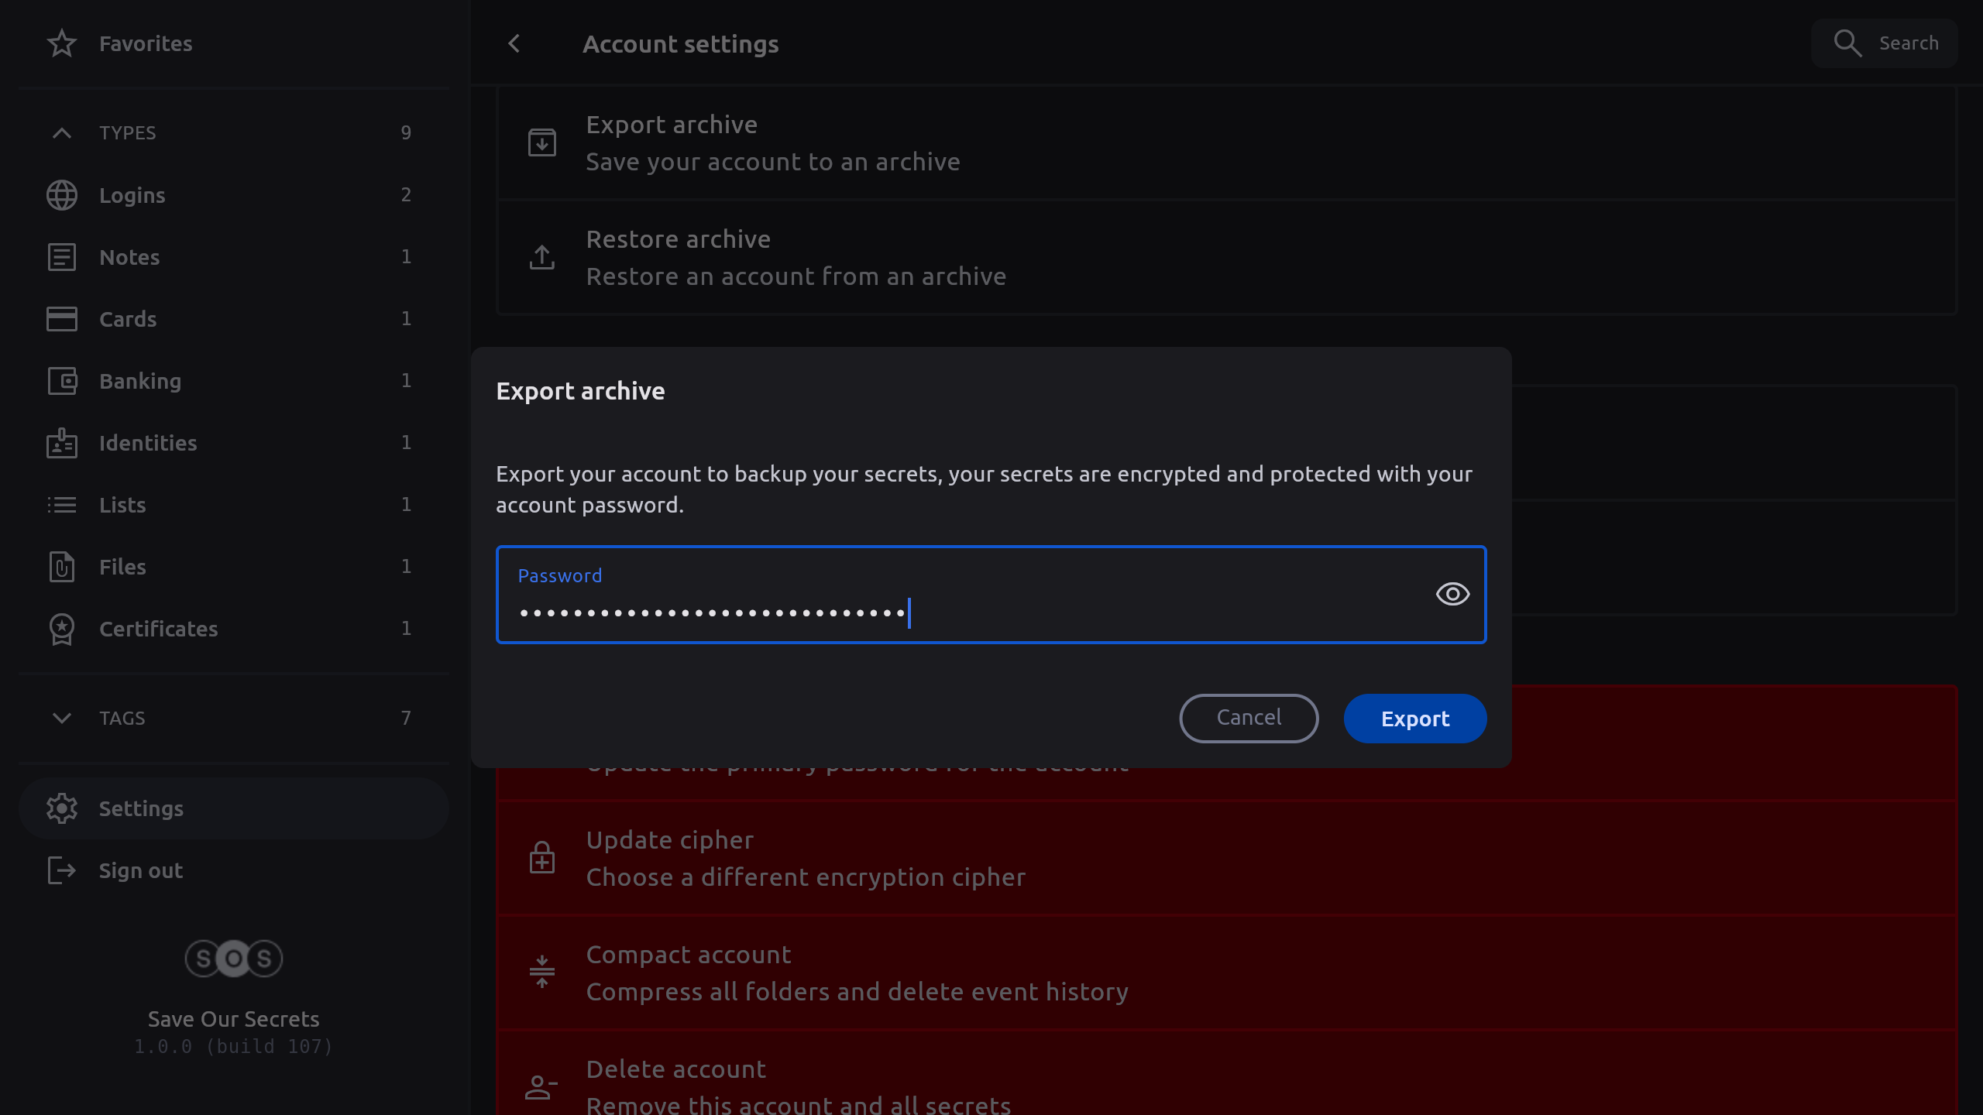The image size is (1983, 1115).
Task: Open Settings in the sidebar
Action: point(141,808)
